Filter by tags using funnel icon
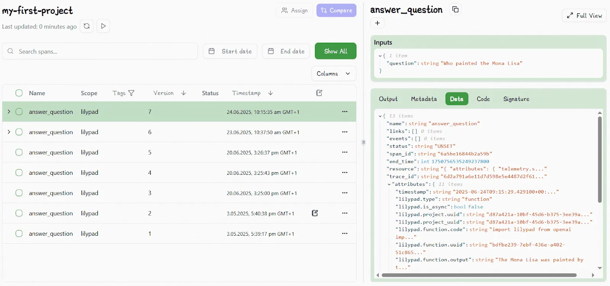The height and width of the screenshot is (286, 610). tap(132, 93)
